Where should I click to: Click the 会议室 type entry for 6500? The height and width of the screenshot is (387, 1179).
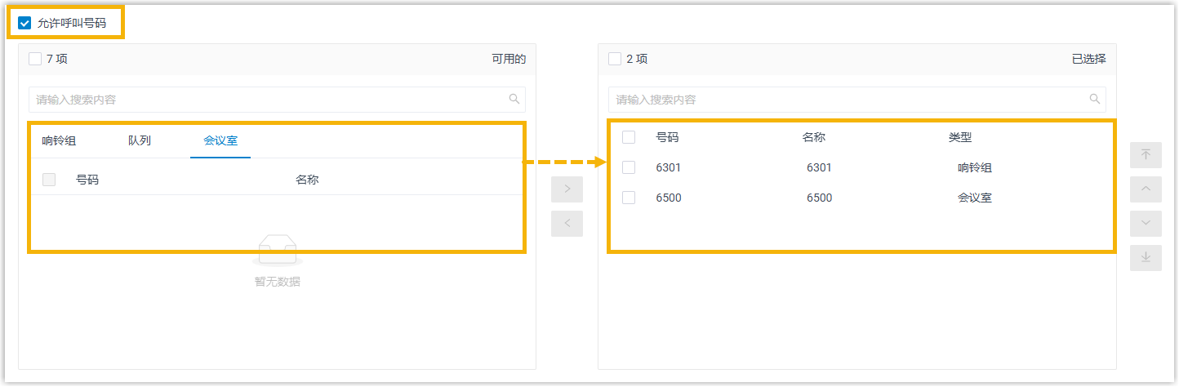974,198
